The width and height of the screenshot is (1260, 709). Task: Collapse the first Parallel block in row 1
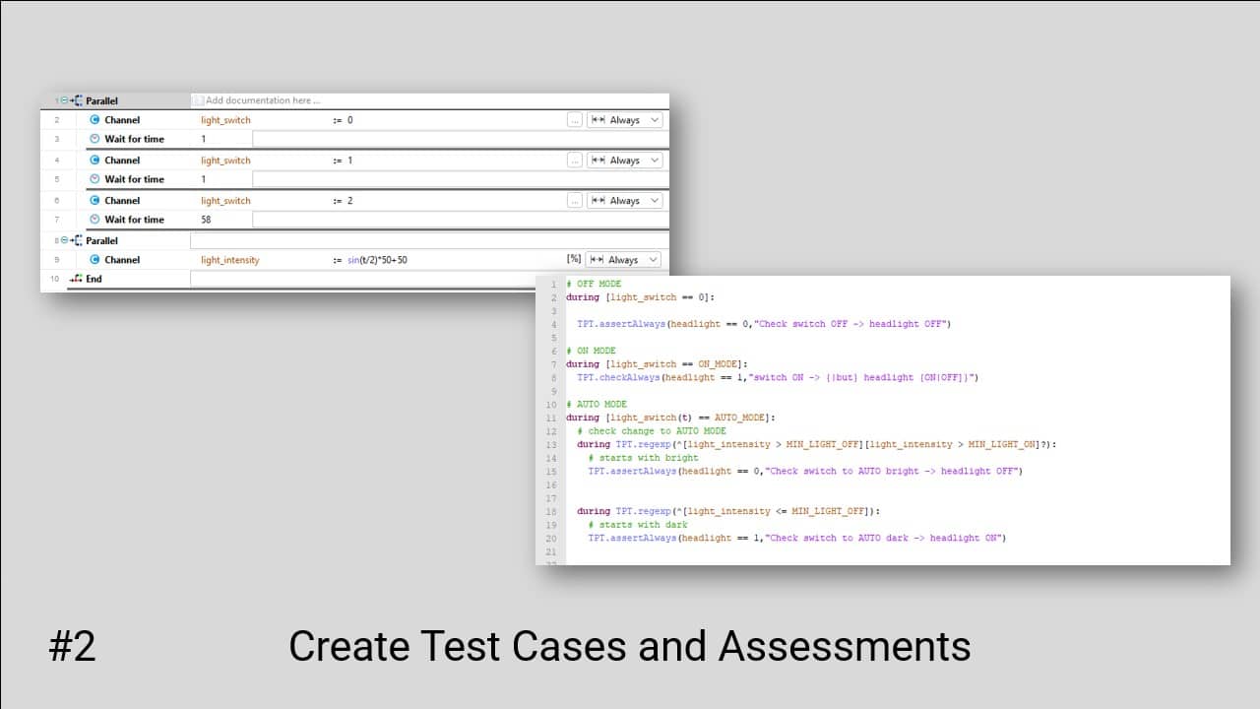pyautogui.click(x=65, y=100)
